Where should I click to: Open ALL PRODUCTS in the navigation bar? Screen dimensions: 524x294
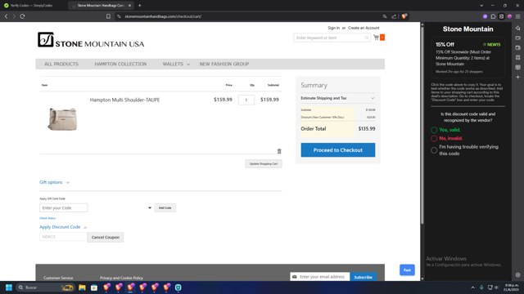point(61,64)
